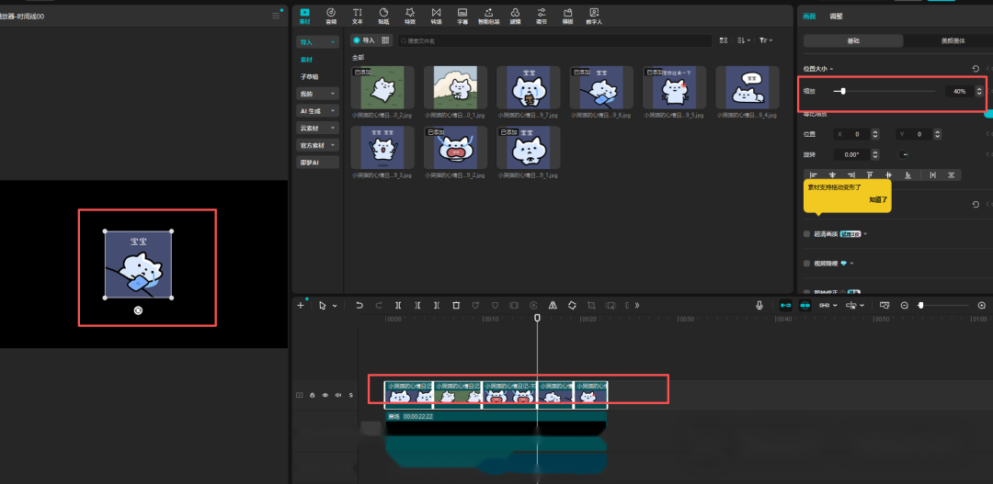Expand the AI 生成 sidebar dropdown
Screen dimensions: 993x484
[x=318, y=111]
